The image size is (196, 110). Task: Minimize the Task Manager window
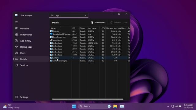click(112, 14)
